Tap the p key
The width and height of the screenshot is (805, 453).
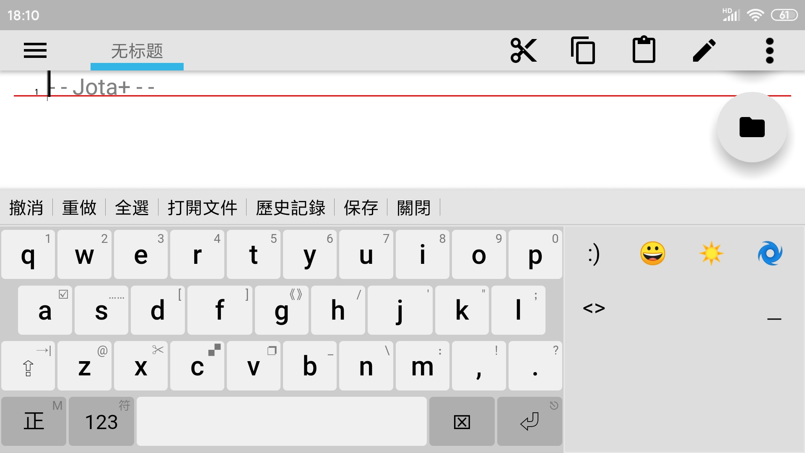535,255
